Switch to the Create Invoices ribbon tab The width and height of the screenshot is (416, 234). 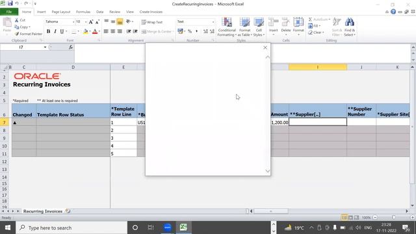click(151, 12)
